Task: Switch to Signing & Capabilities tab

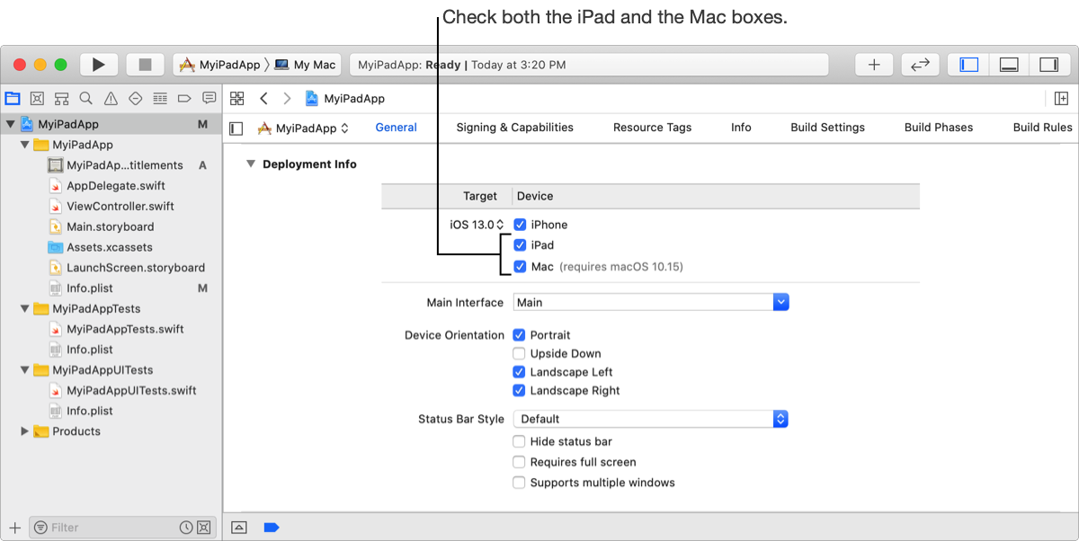Action: click(x=514, y=128)
